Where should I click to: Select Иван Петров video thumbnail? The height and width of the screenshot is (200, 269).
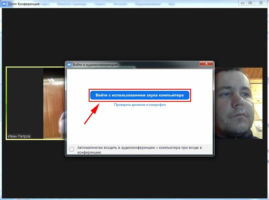(x=35, y=103)
